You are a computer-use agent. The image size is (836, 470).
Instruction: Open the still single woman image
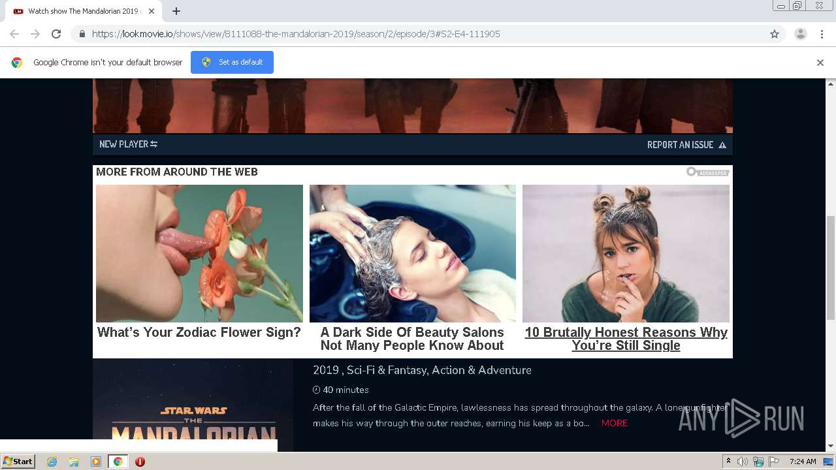coord(626,253)
